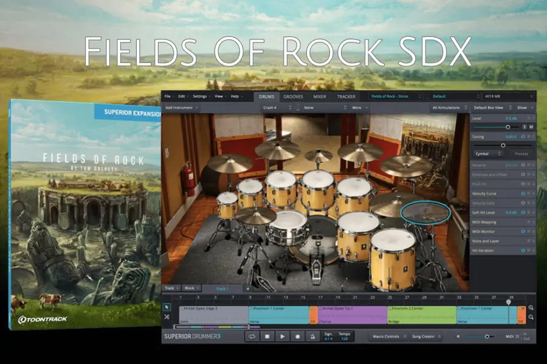This screenshot has width=547, height=364.
Task: Open the File menu
Action: [x=170, y=96]
